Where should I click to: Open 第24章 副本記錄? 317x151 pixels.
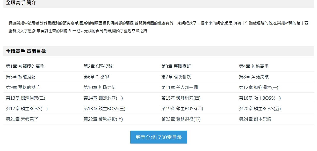click(x=255, y=119)
